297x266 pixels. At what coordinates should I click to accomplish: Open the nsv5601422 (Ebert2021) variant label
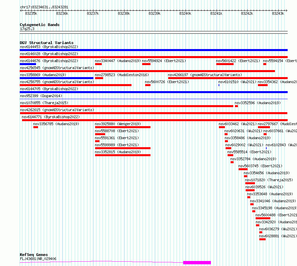238,61
